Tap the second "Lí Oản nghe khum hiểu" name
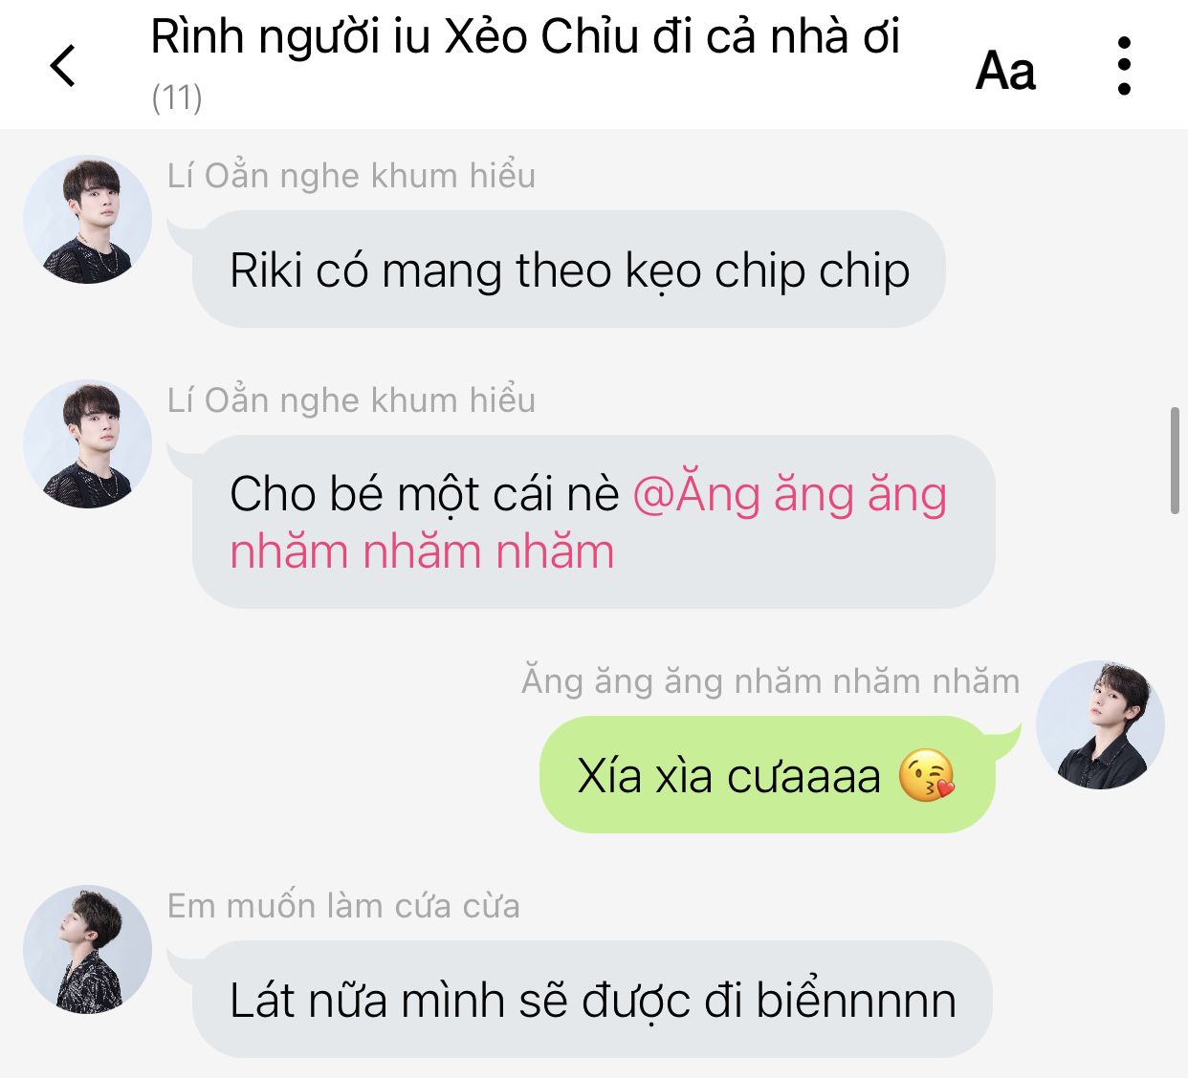 (x=351, y=400)
